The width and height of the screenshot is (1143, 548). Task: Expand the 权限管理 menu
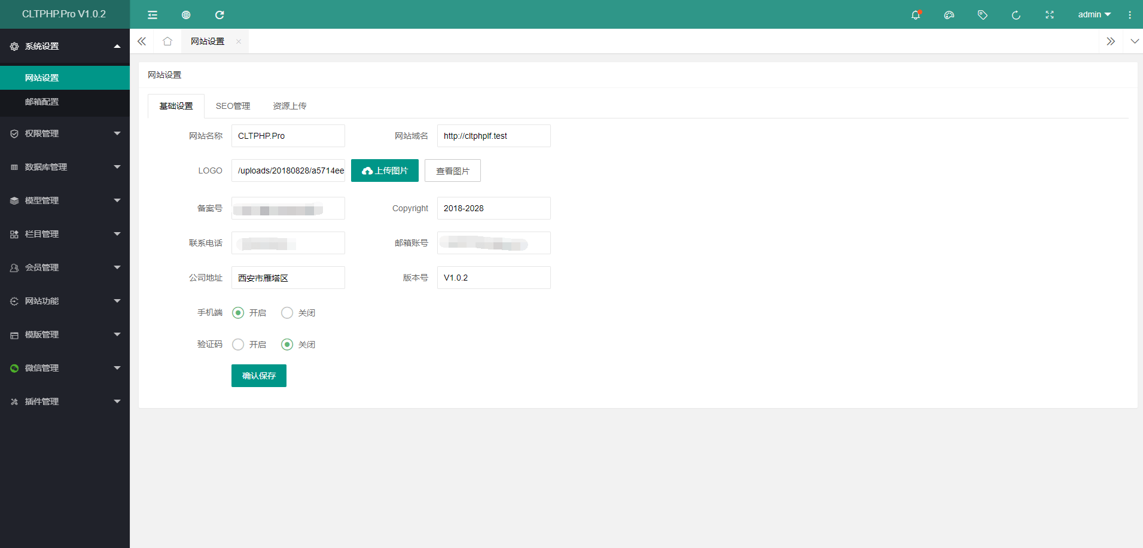click(x=65, y=133)
